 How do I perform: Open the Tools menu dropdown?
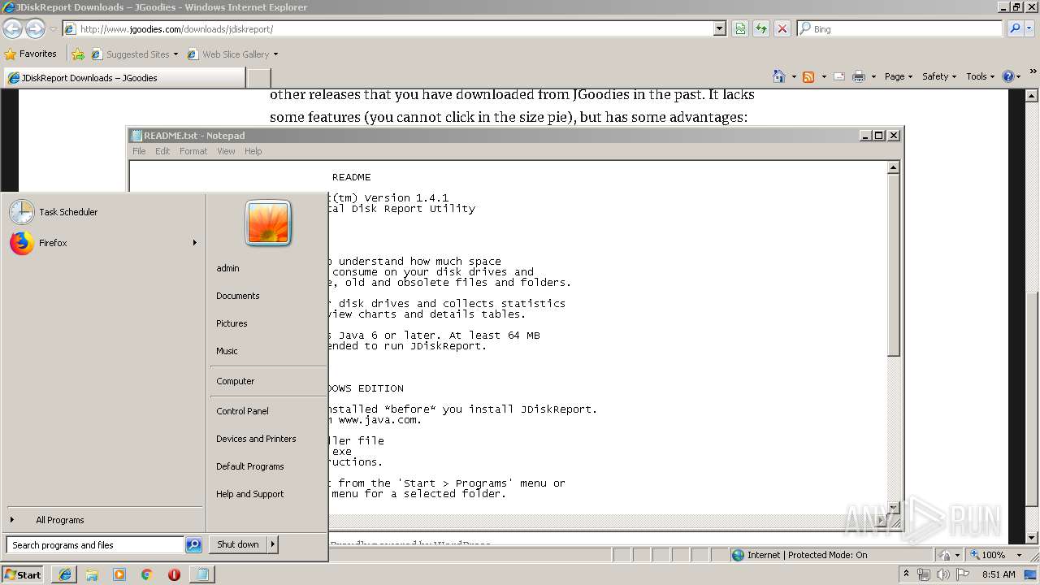coord(980,76)
